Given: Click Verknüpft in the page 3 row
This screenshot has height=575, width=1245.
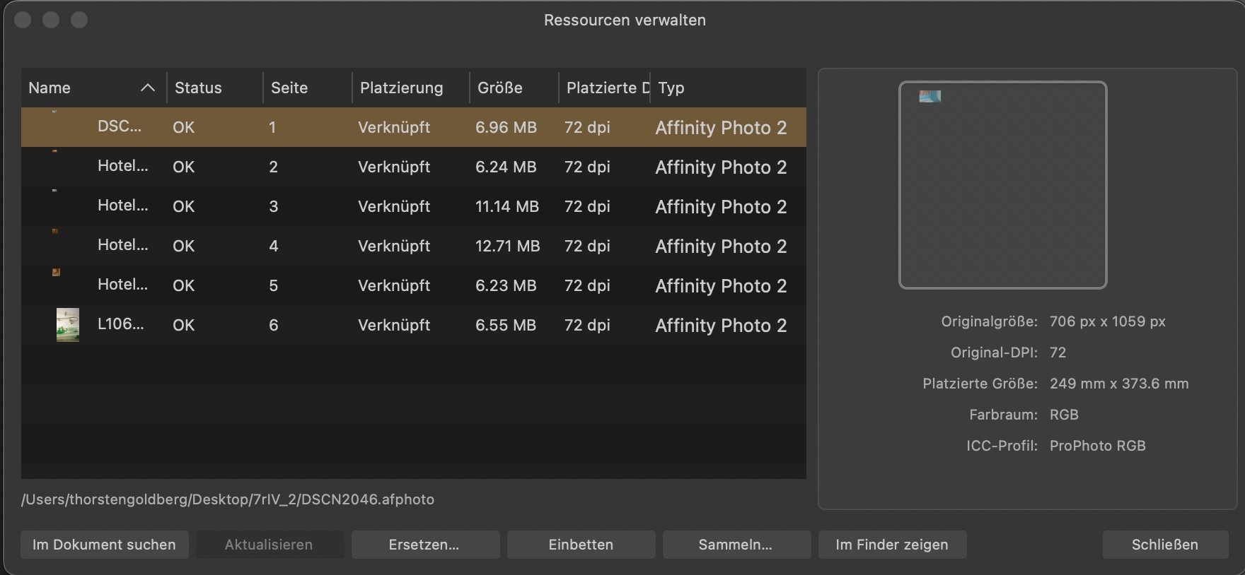Looking at the screenshot, I should pos(394,206).
